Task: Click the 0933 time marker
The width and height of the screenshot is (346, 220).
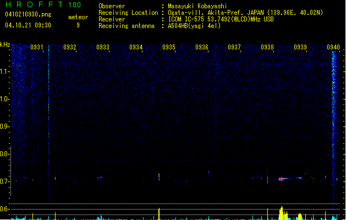Action: pos(103,47)
